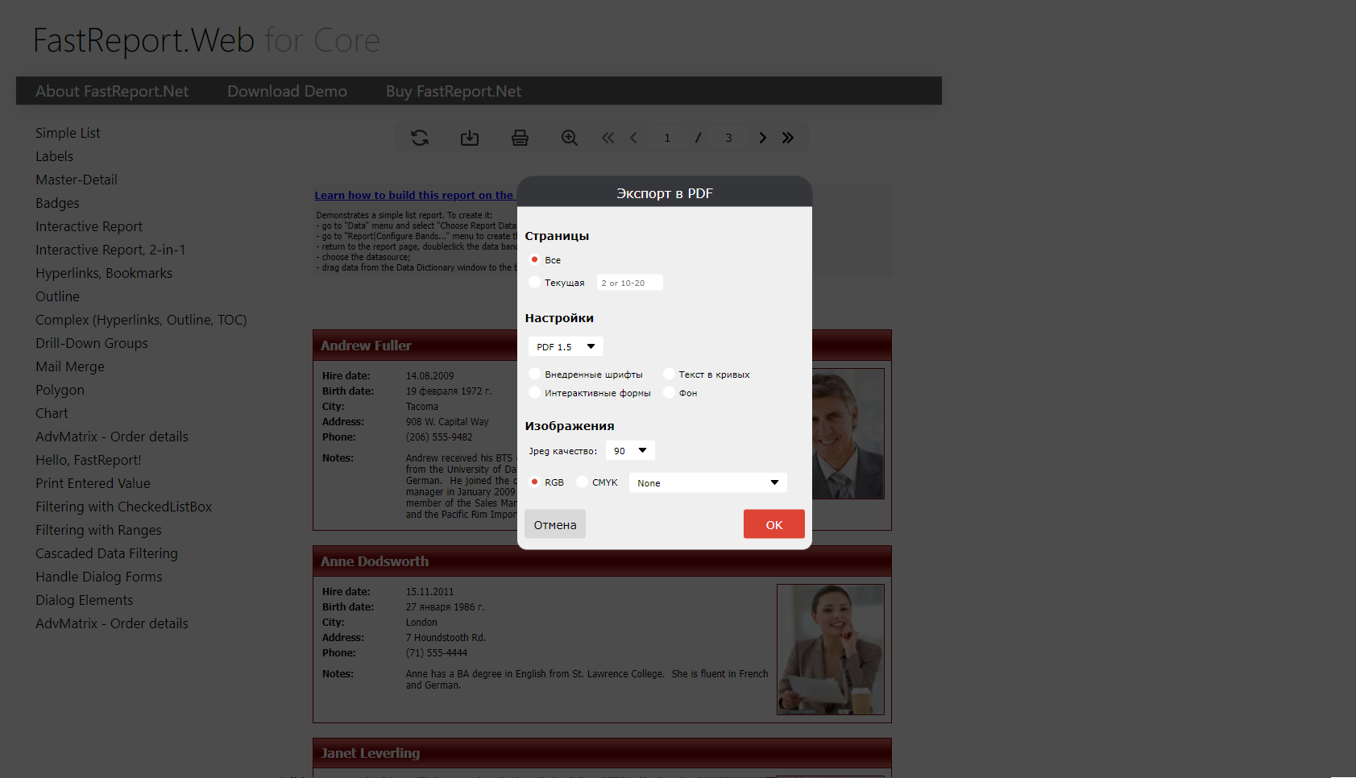
Task: Open the export/save icon in toolbar
Action: point(470,138)
